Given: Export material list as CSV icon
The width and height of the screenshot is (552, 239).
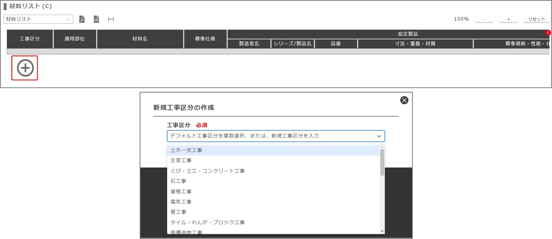Looking at the screenshot, I should pyautogui.click(x=96, y=19).
